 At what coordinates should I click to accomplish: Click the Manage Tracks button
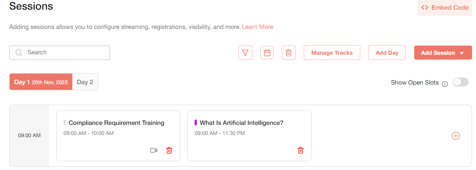[332, 53]
